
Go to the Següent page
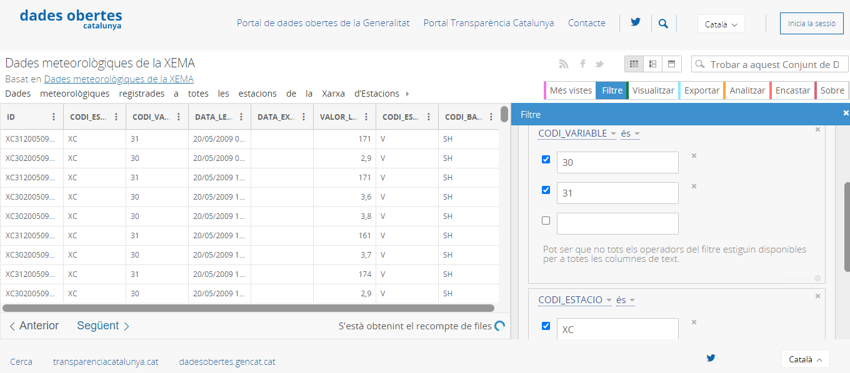click(103, 326)
